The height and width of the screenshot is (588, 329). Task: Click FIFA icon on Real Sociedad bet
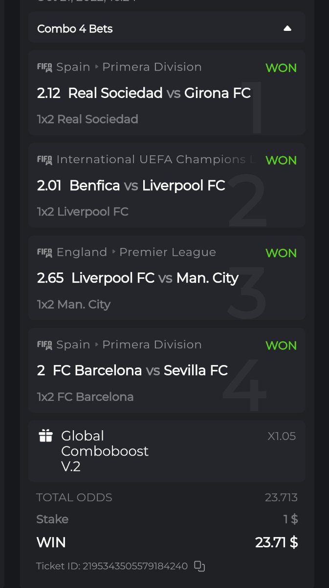pos(44,67)
